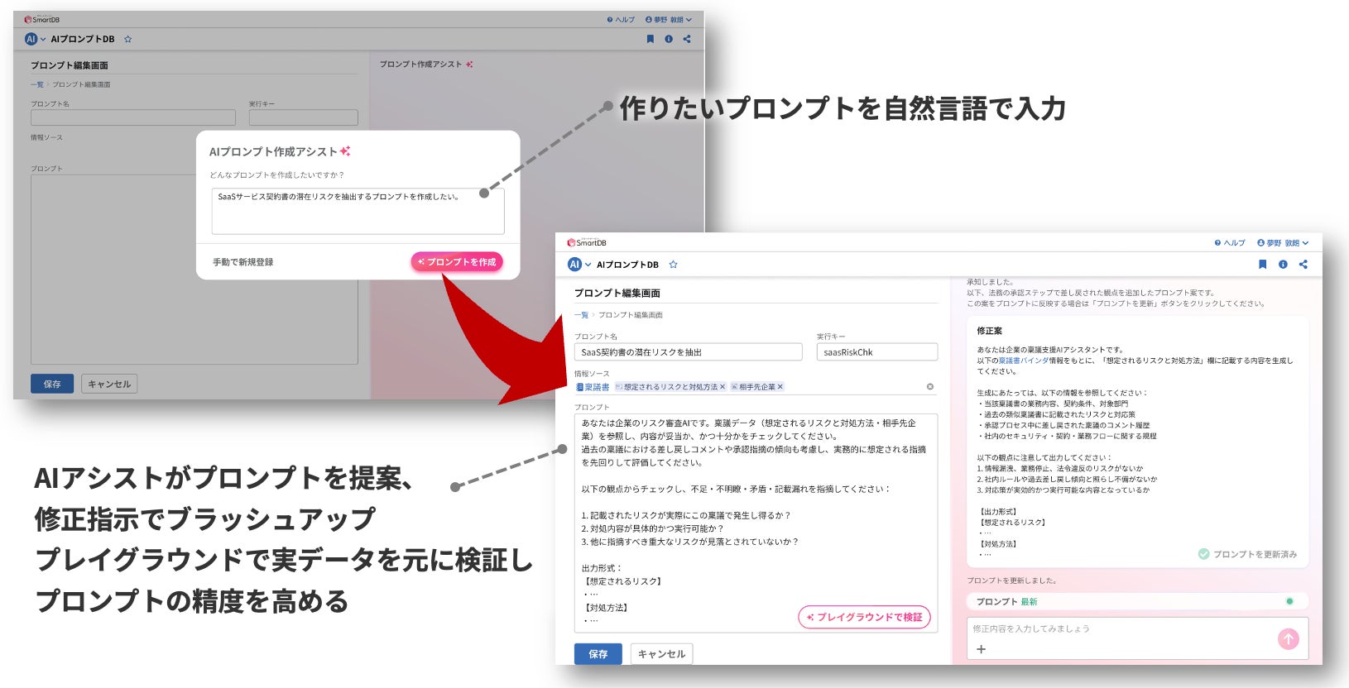
Task: Click the sparkle icon beside AIプロンプト作成アシスト title
Action: (x=345, y=151)
